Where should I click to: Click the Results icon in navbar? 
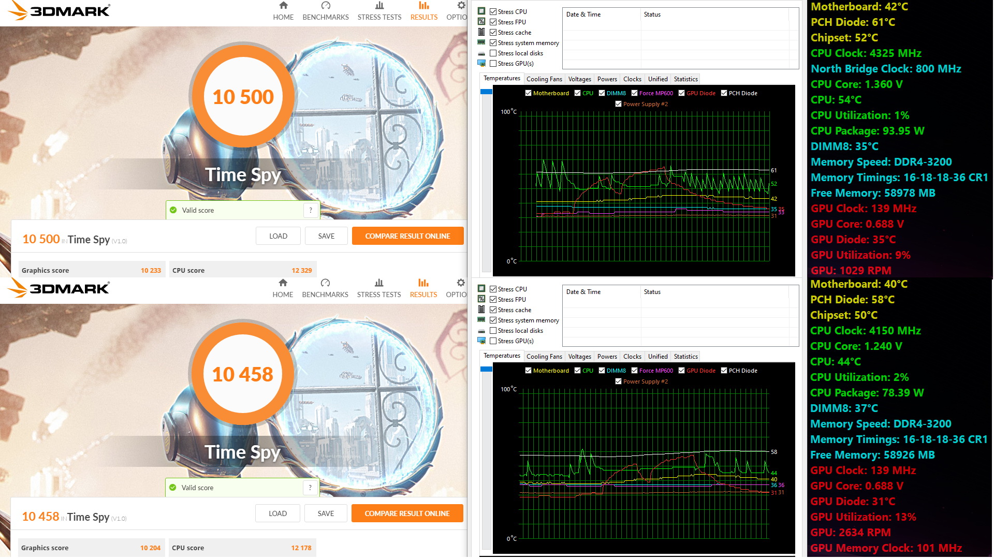[423, 10]
